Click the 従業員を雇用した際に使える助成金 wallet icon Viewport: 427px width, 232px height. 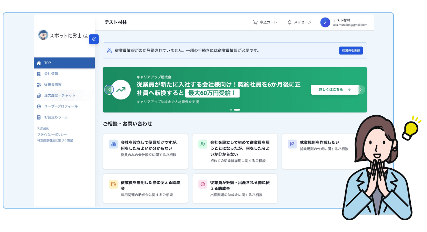tap(113, 184)
